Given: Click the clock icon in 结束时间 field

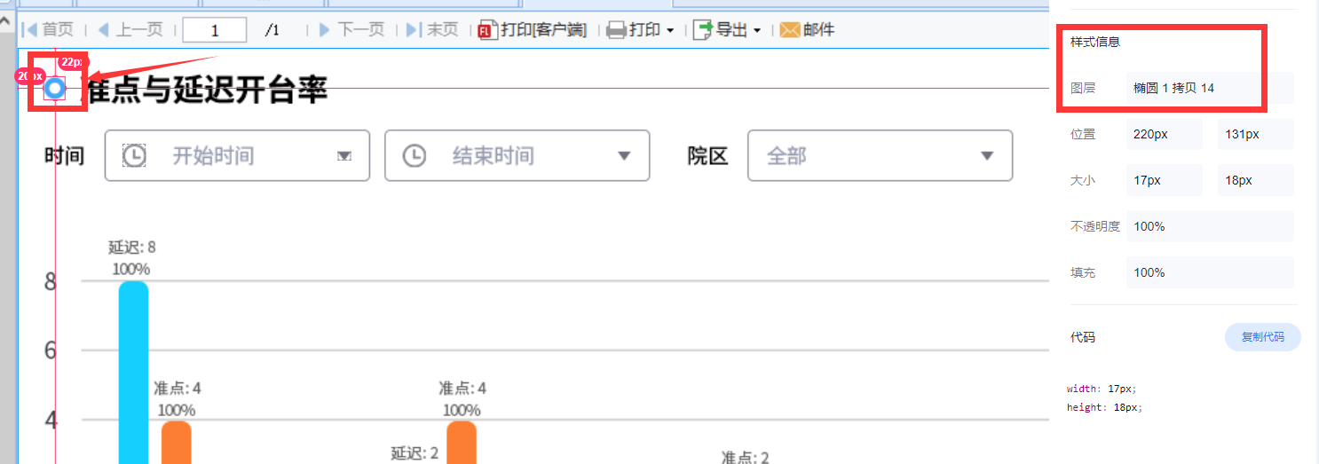Looking at the screenshot, I should pos(415,156).
